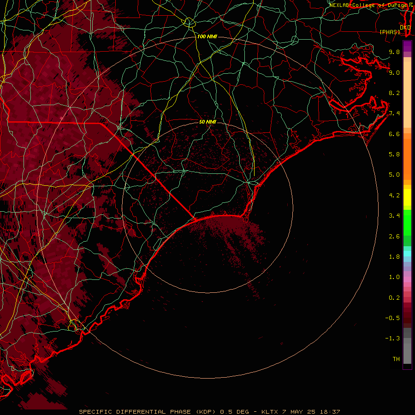The image size is (415, 415).
Task: Select the pink band of the color bar
Action: (x=407, y=279)
